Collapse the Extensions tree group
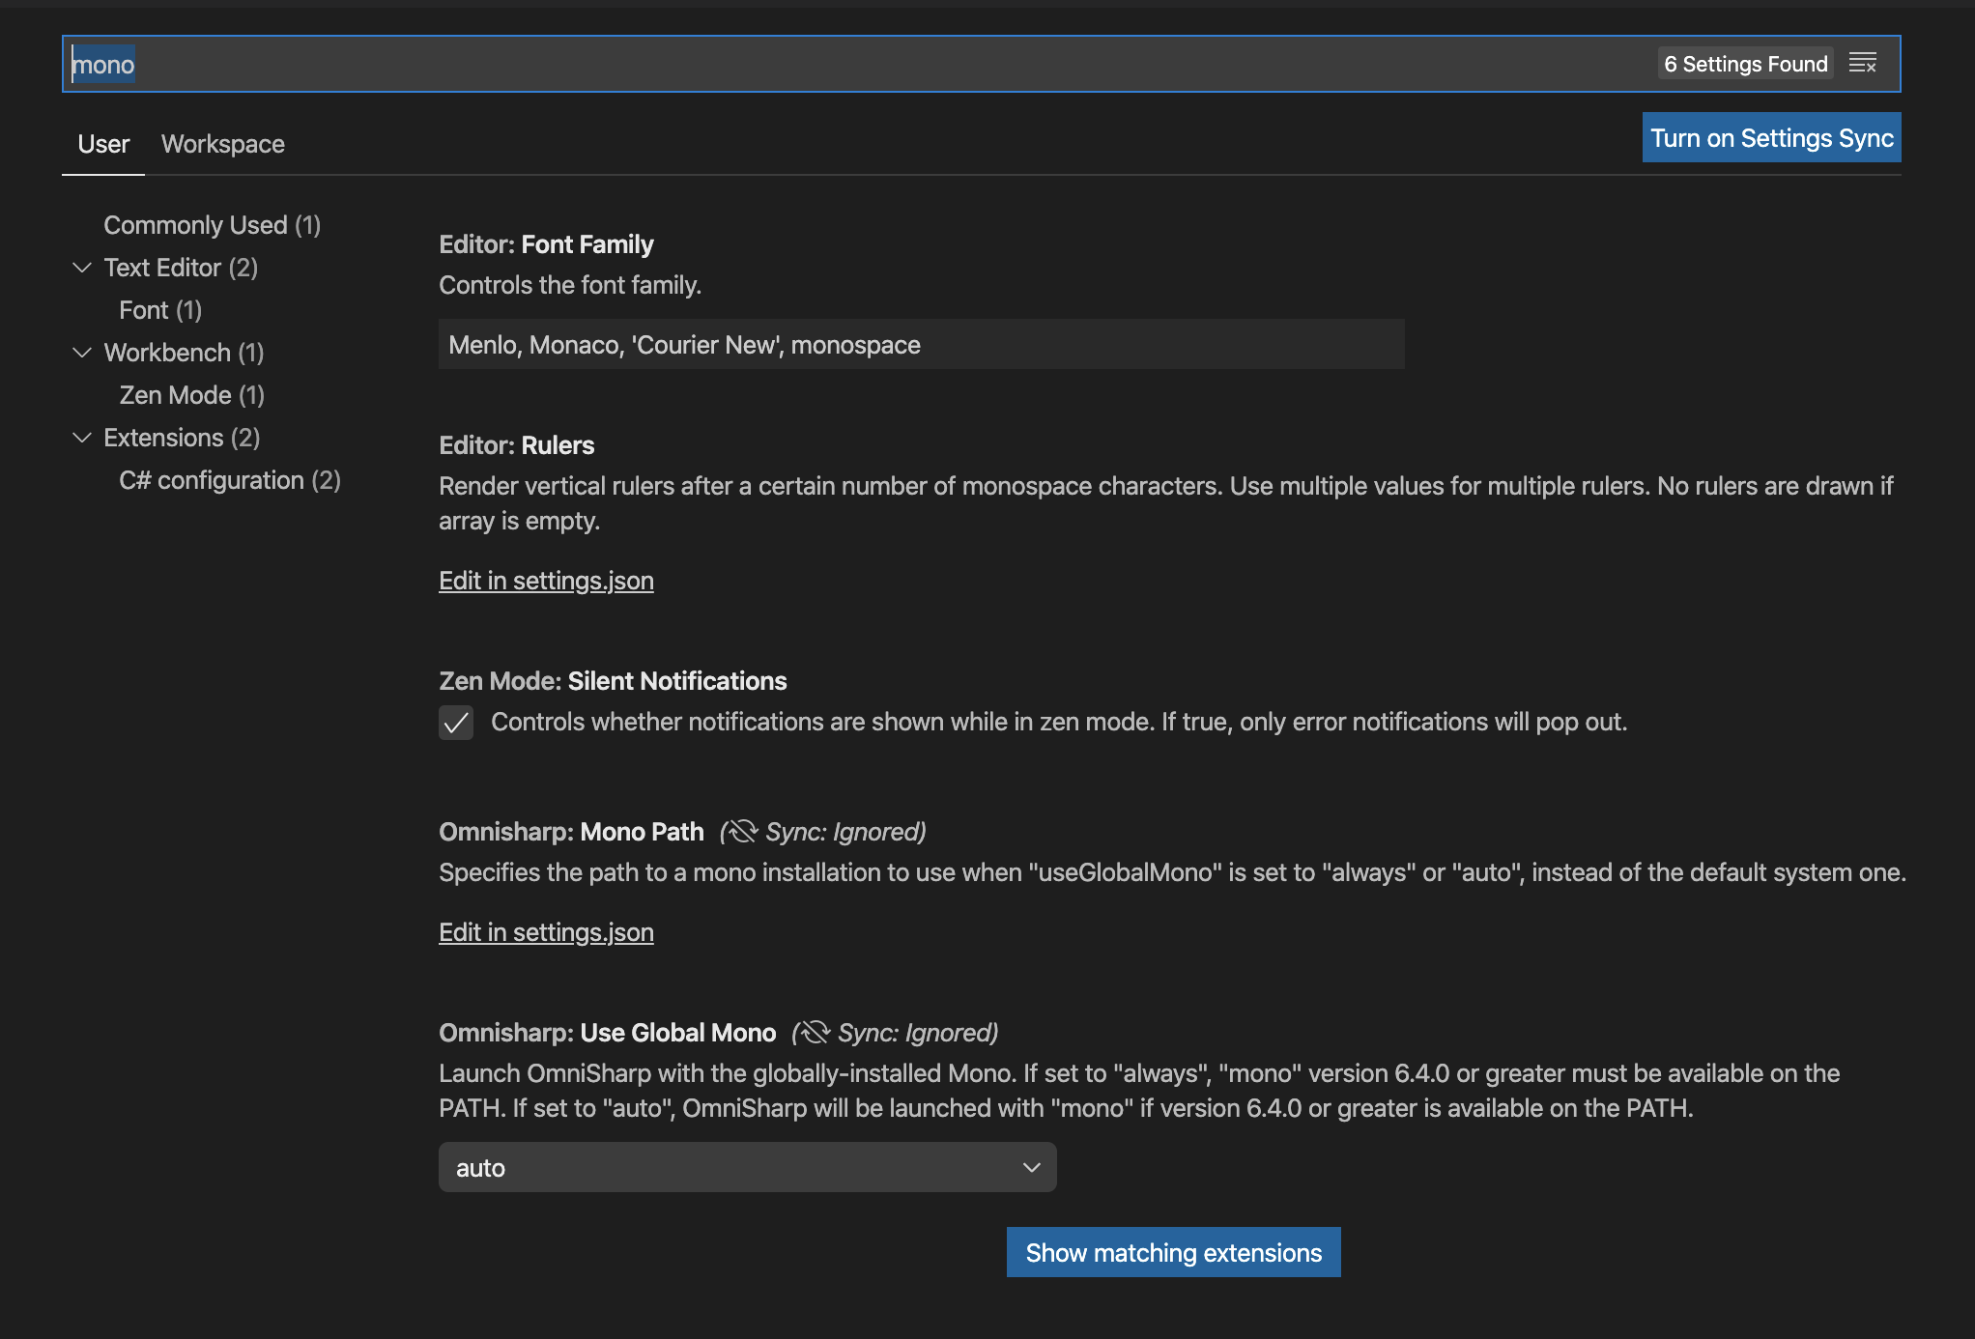Screen dimensions: 1975x1339 (82, 438)
